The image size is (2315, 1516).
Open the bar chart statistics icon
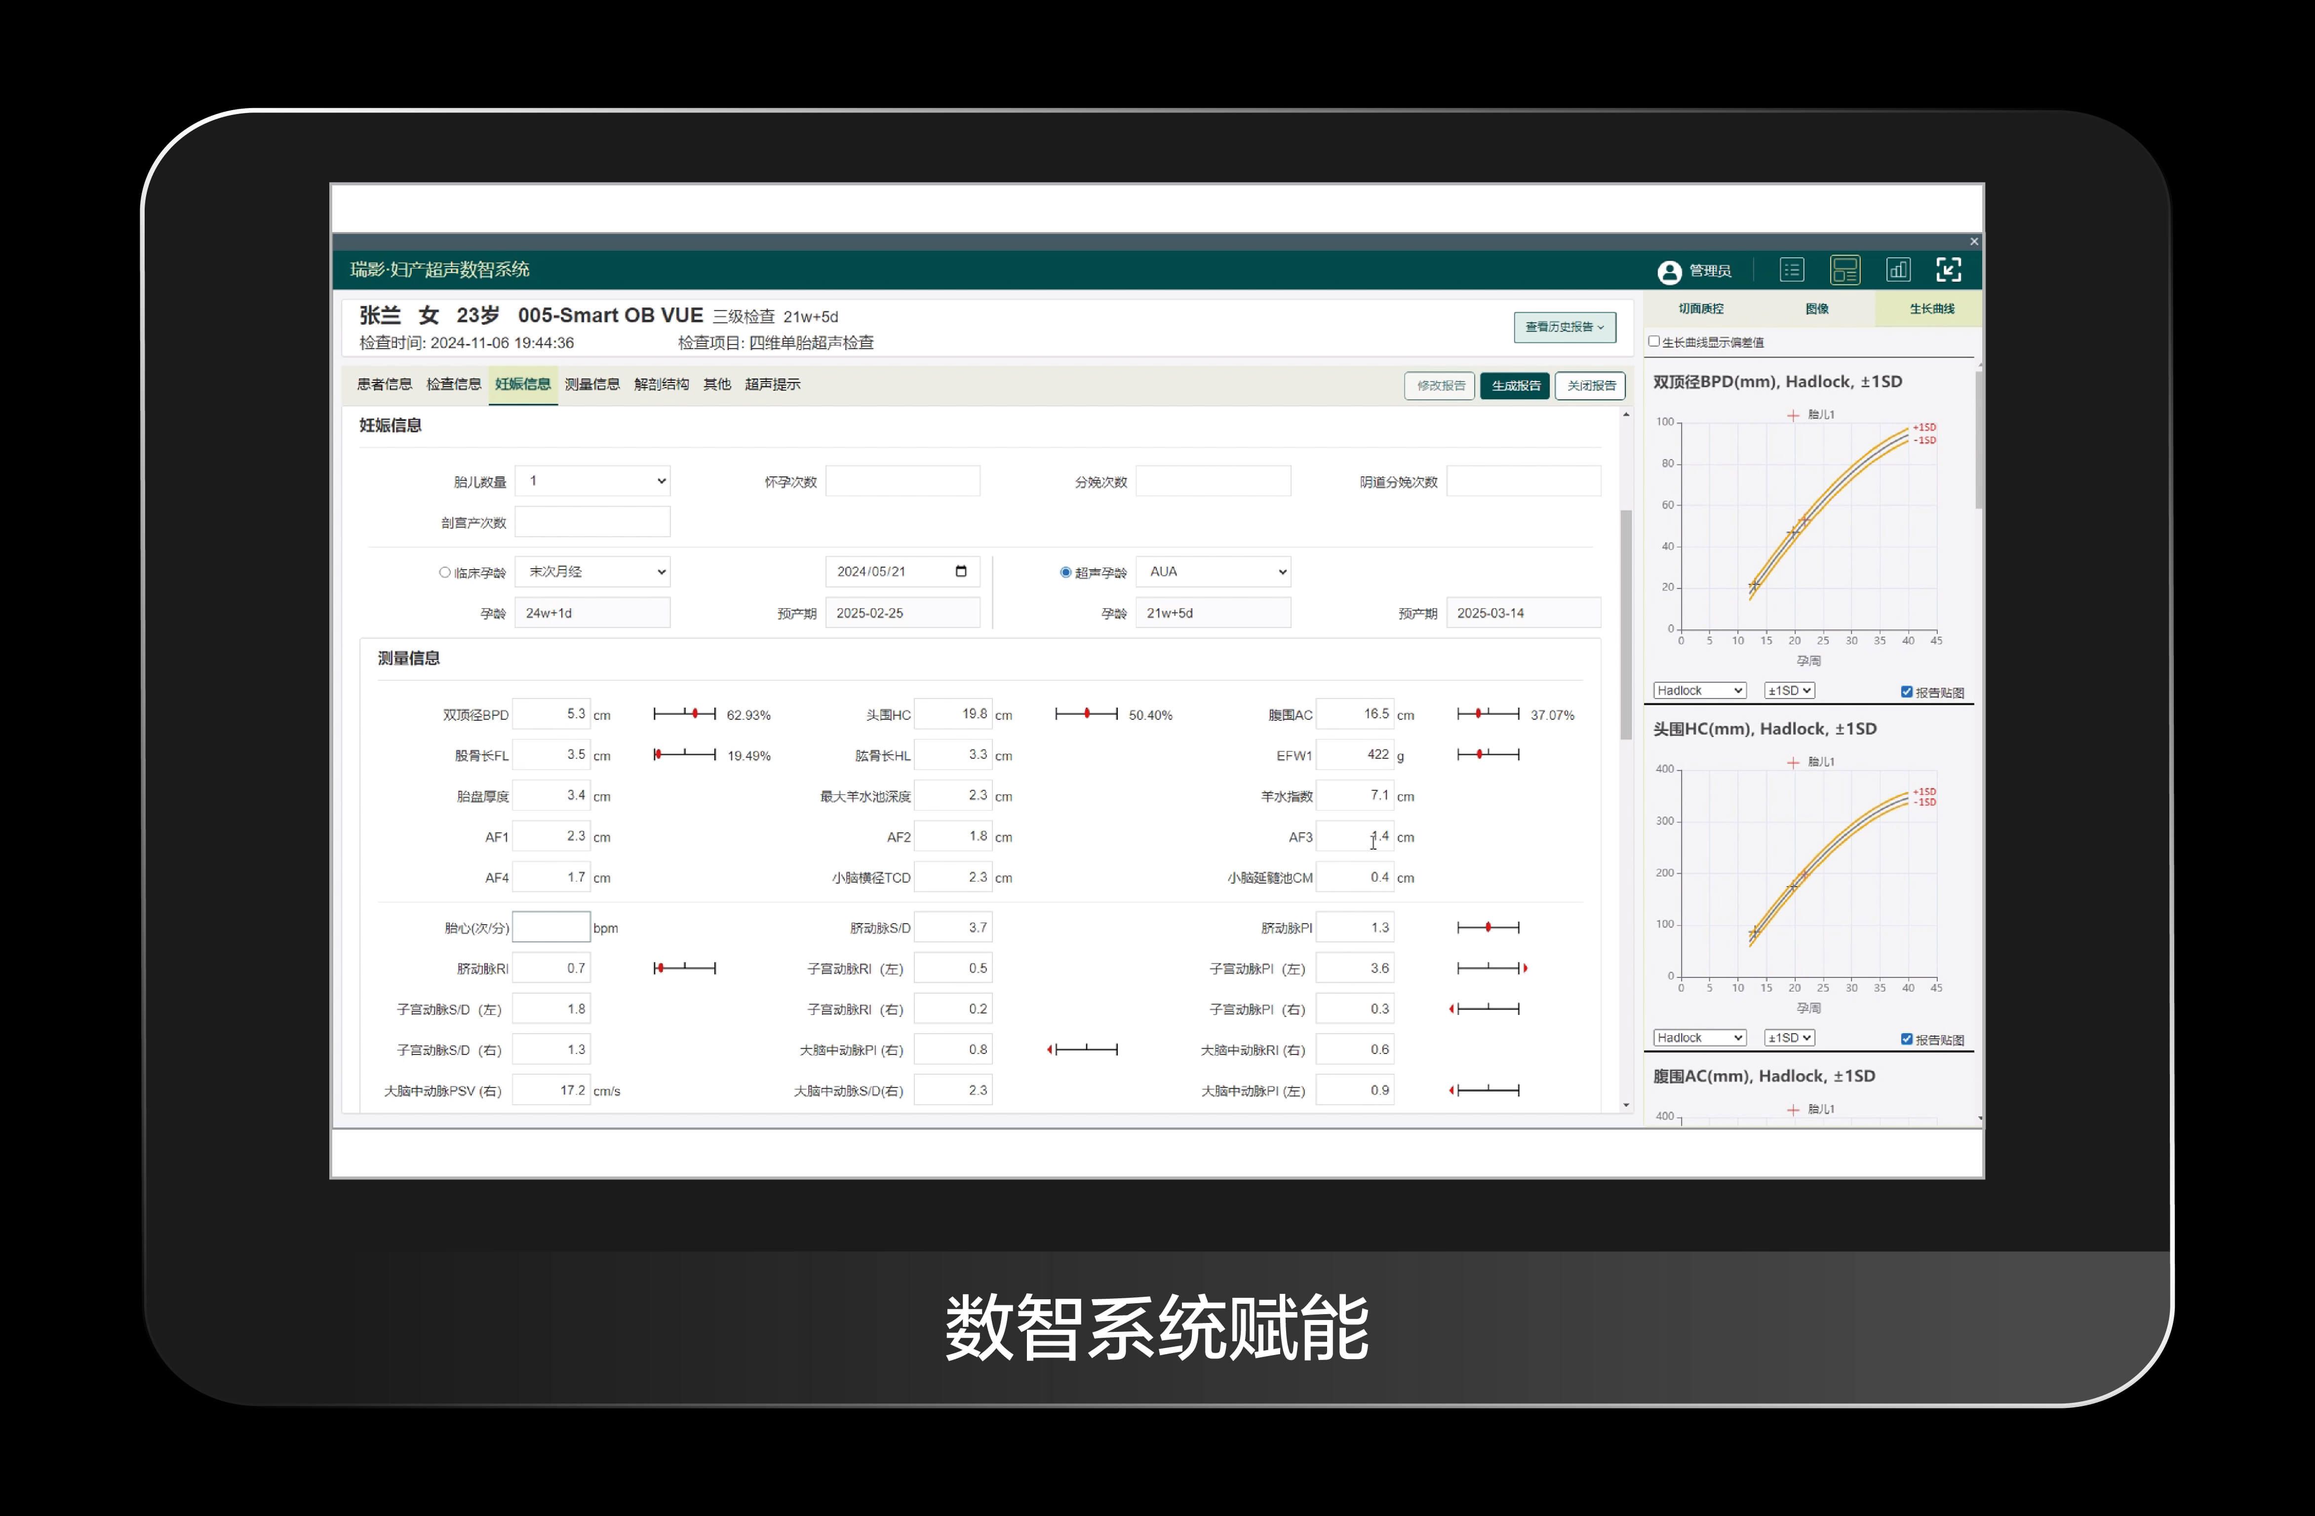point(1898,270)
